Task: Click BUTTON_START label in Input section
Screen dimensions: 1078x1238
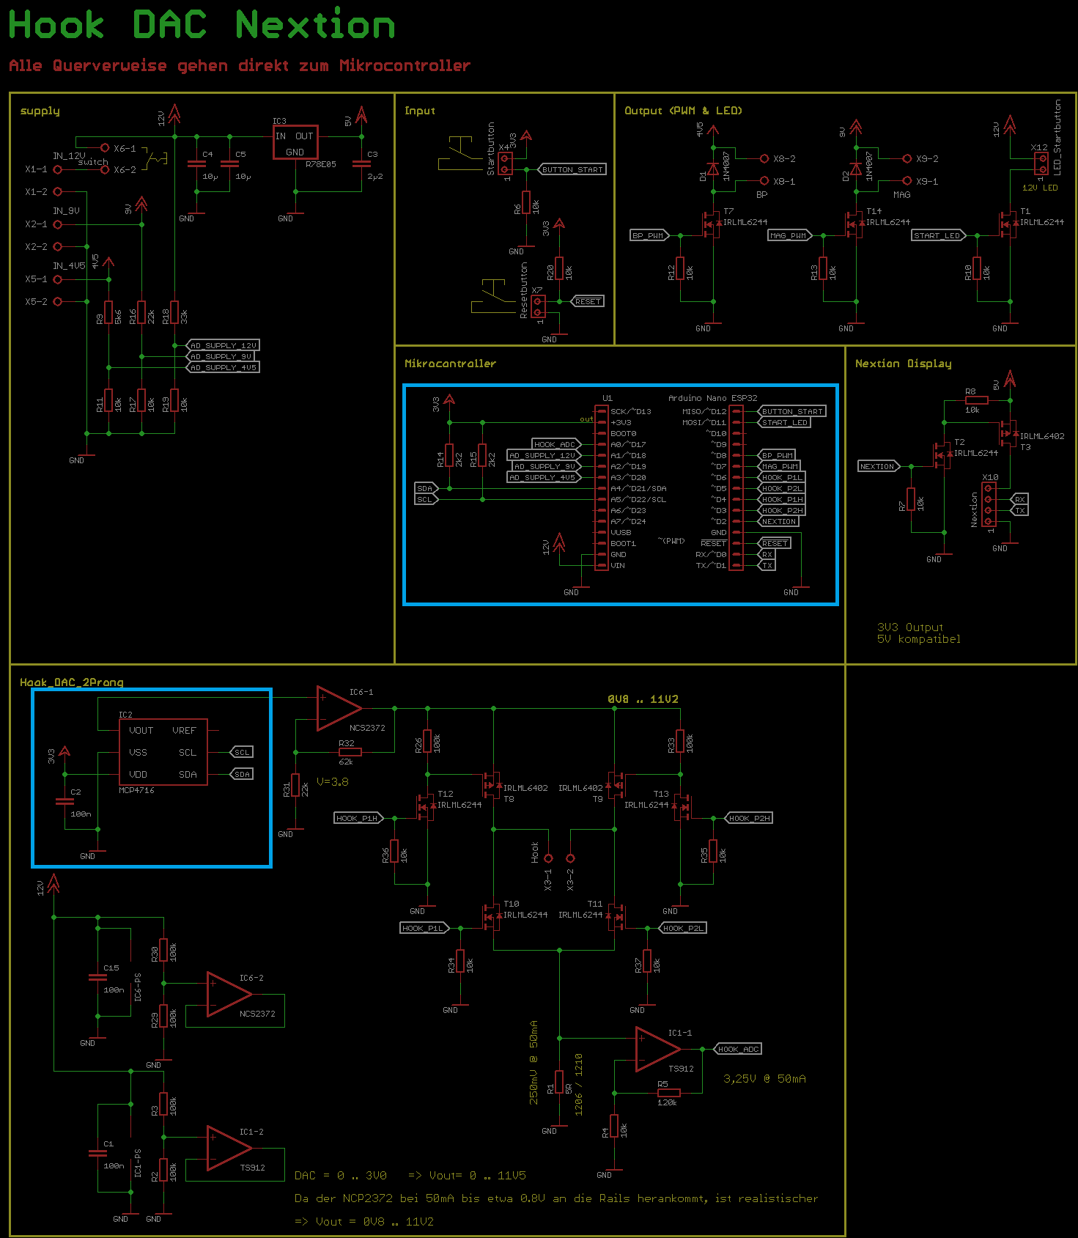Action: (572, 169)
